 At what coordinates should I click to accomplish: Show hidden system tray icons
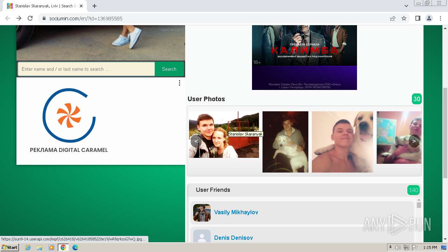coord(390,247)
